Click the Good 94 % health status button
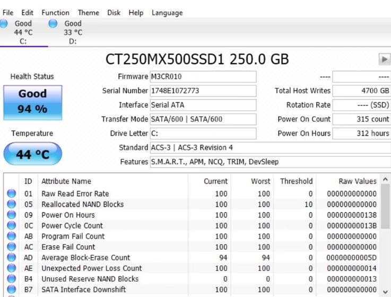The width and height of the screenshot is (391, 297). (33, 102)
